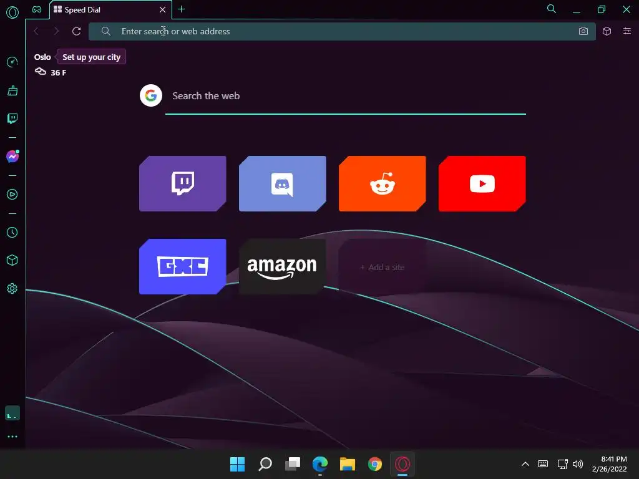Open Settings gear in the sidebar
This screenshot has height=479, width=639.
[12, 288]
